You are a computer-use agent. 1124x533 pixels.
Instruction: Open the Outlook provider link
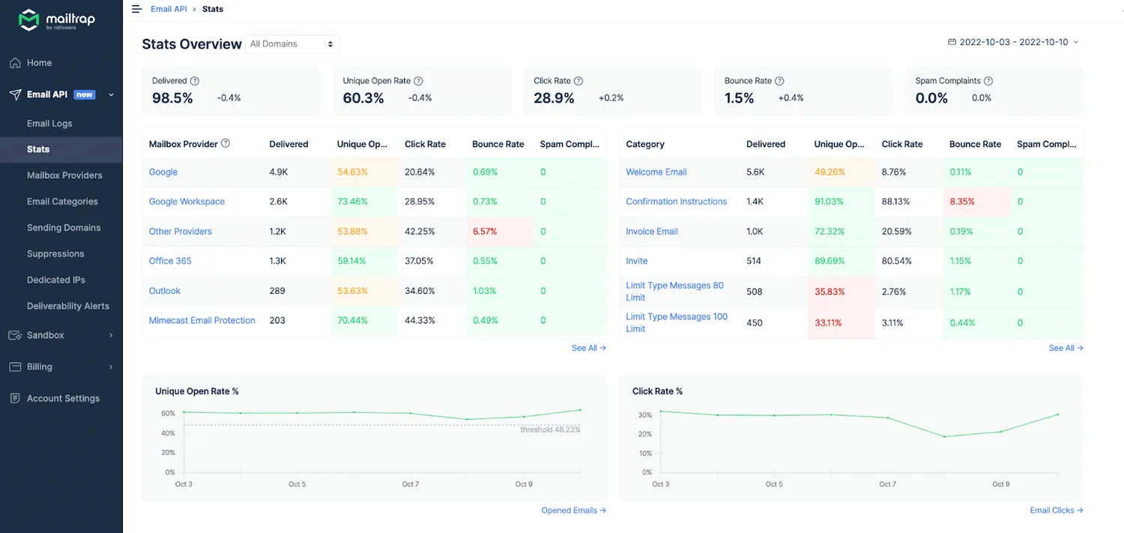tap(165, 291)
